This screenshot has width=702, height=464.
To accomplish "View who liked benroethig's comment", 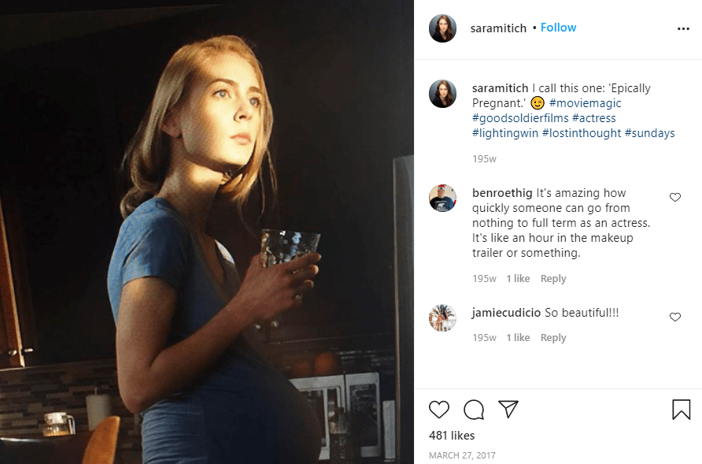I will [x=519, y=278].
